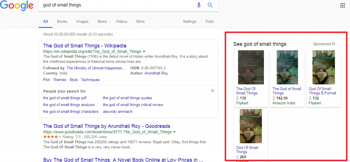Click the Sponsored info icon
This screenshot has height=162, width=350.
point(334,44)
